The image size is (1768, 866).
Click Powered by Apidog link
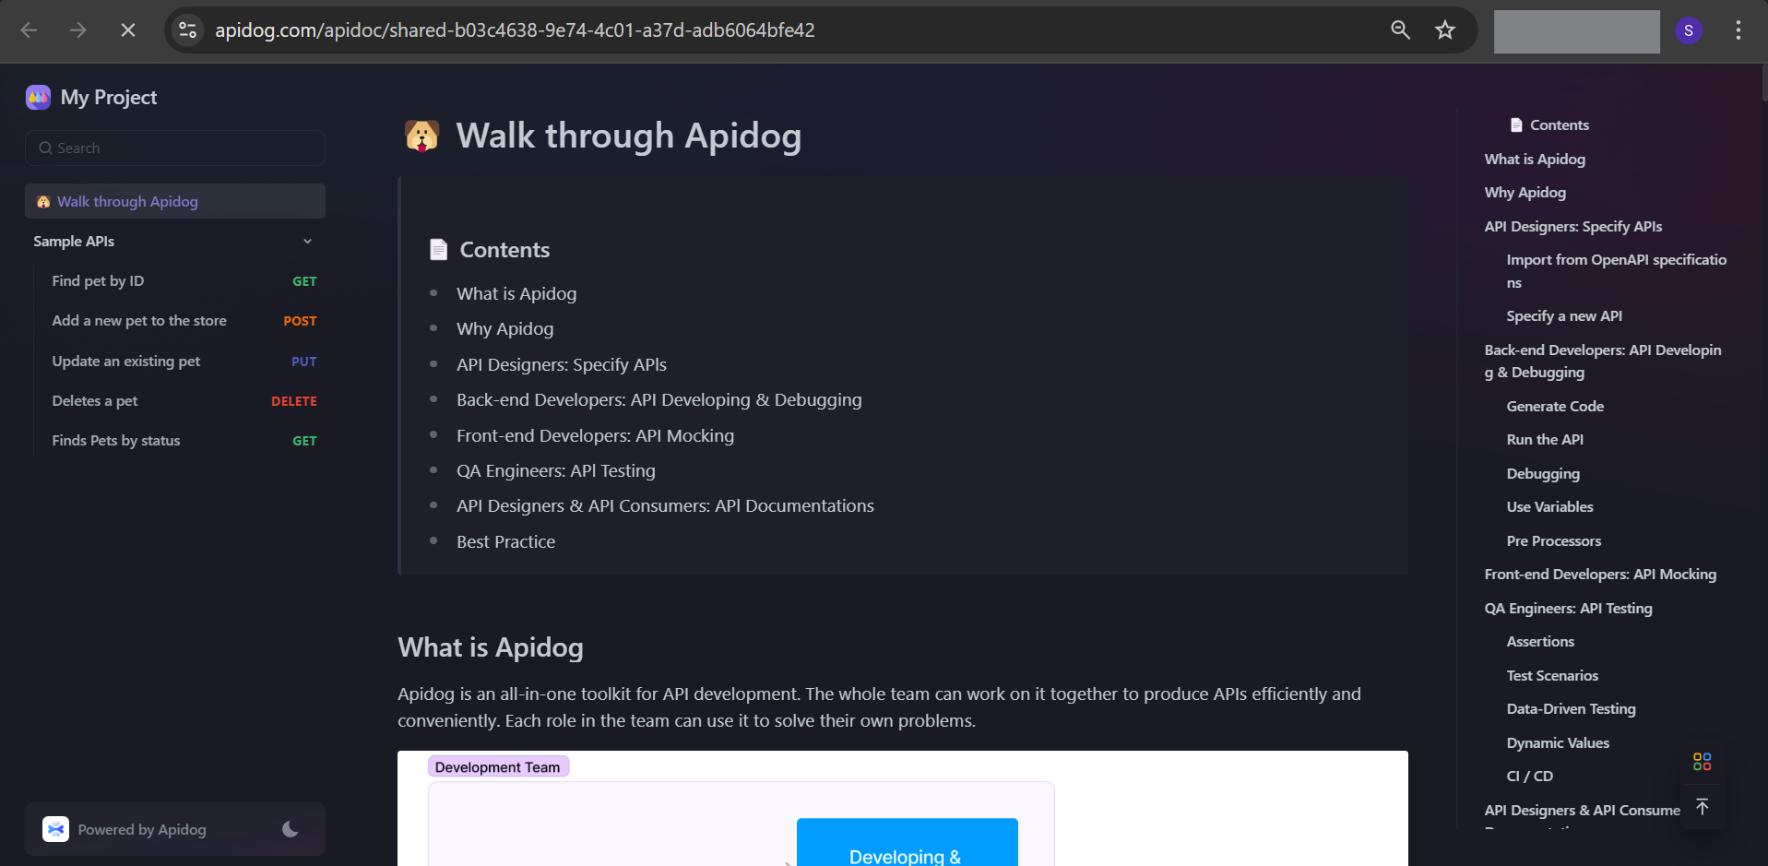click(142, 829)
